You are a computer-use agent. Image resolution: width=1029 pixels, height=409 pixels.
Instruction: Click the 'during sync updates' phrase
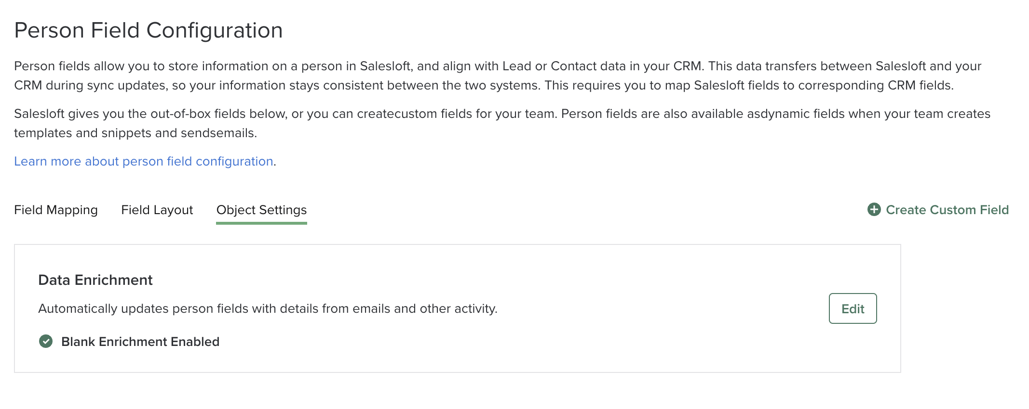point(106,85)
